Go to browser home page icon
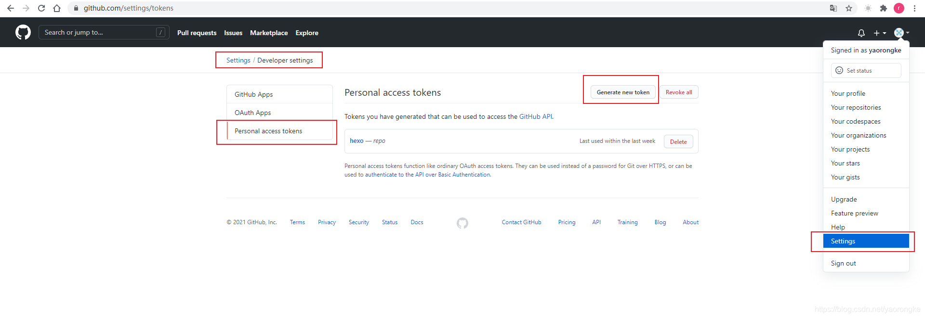925x318 pixels. click(57, 8)
